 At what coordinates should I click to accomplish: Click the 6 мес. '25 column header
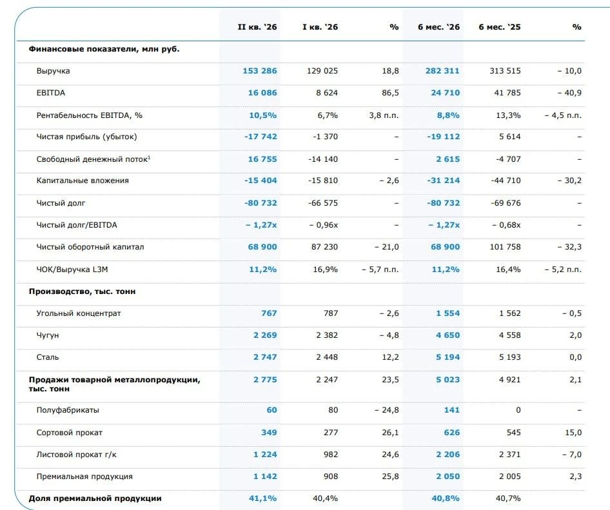coord(500,27)
